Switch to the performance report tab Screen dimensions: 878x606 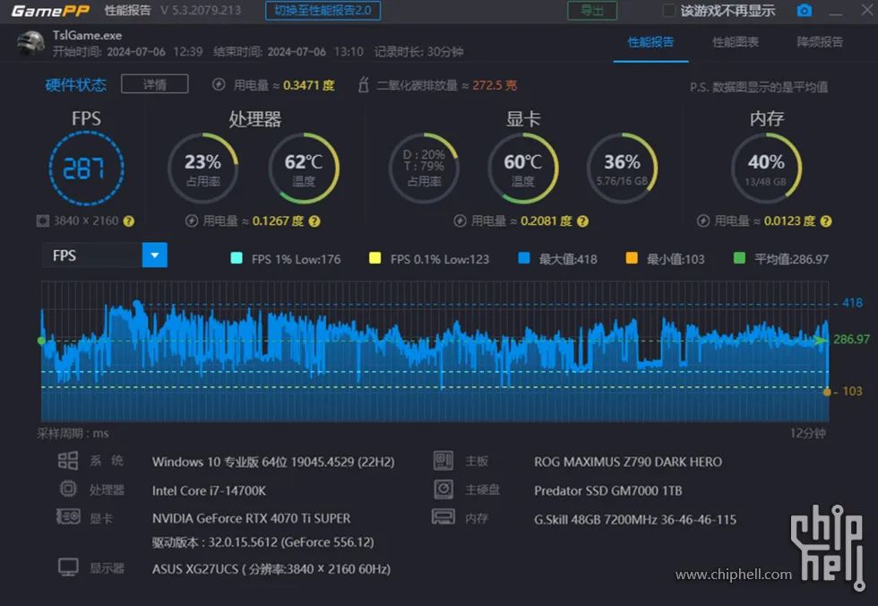(650, 42)
